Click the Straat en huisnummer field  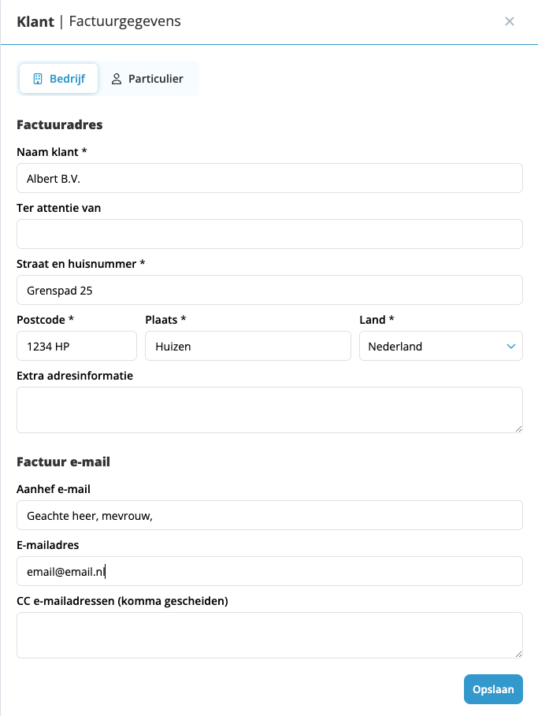click(x=269, y=290)
